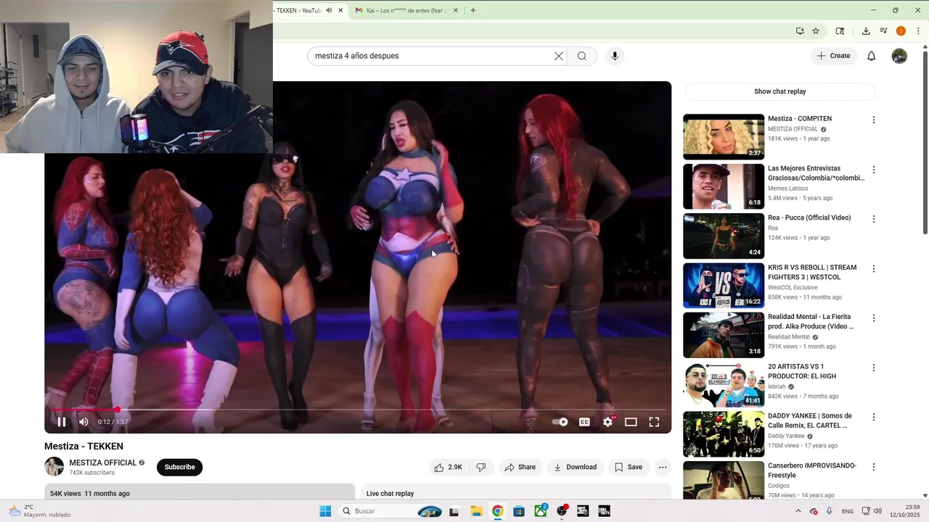Open YouTube account avatar menu
Viewport: 929px width, 522px height.
(899, 56)
